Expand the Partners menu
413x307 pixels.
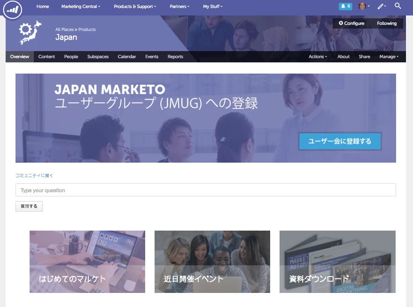coord(179,6)
